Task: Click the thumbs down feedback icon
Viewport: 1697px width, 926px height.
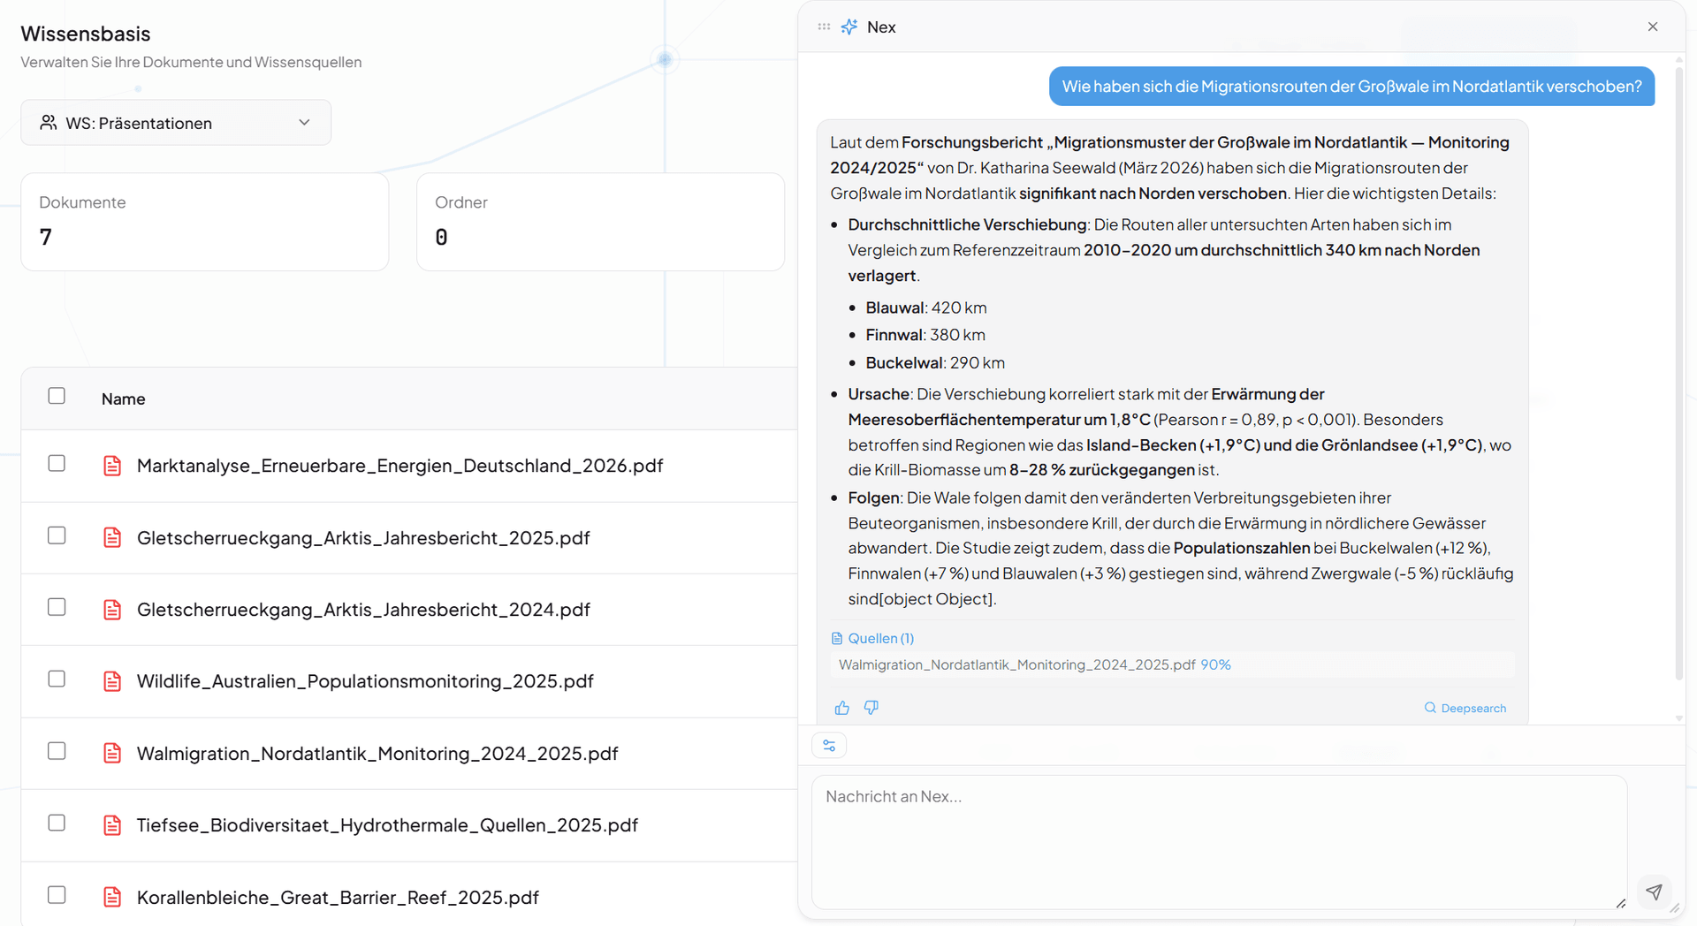Action: pos(871,708)
